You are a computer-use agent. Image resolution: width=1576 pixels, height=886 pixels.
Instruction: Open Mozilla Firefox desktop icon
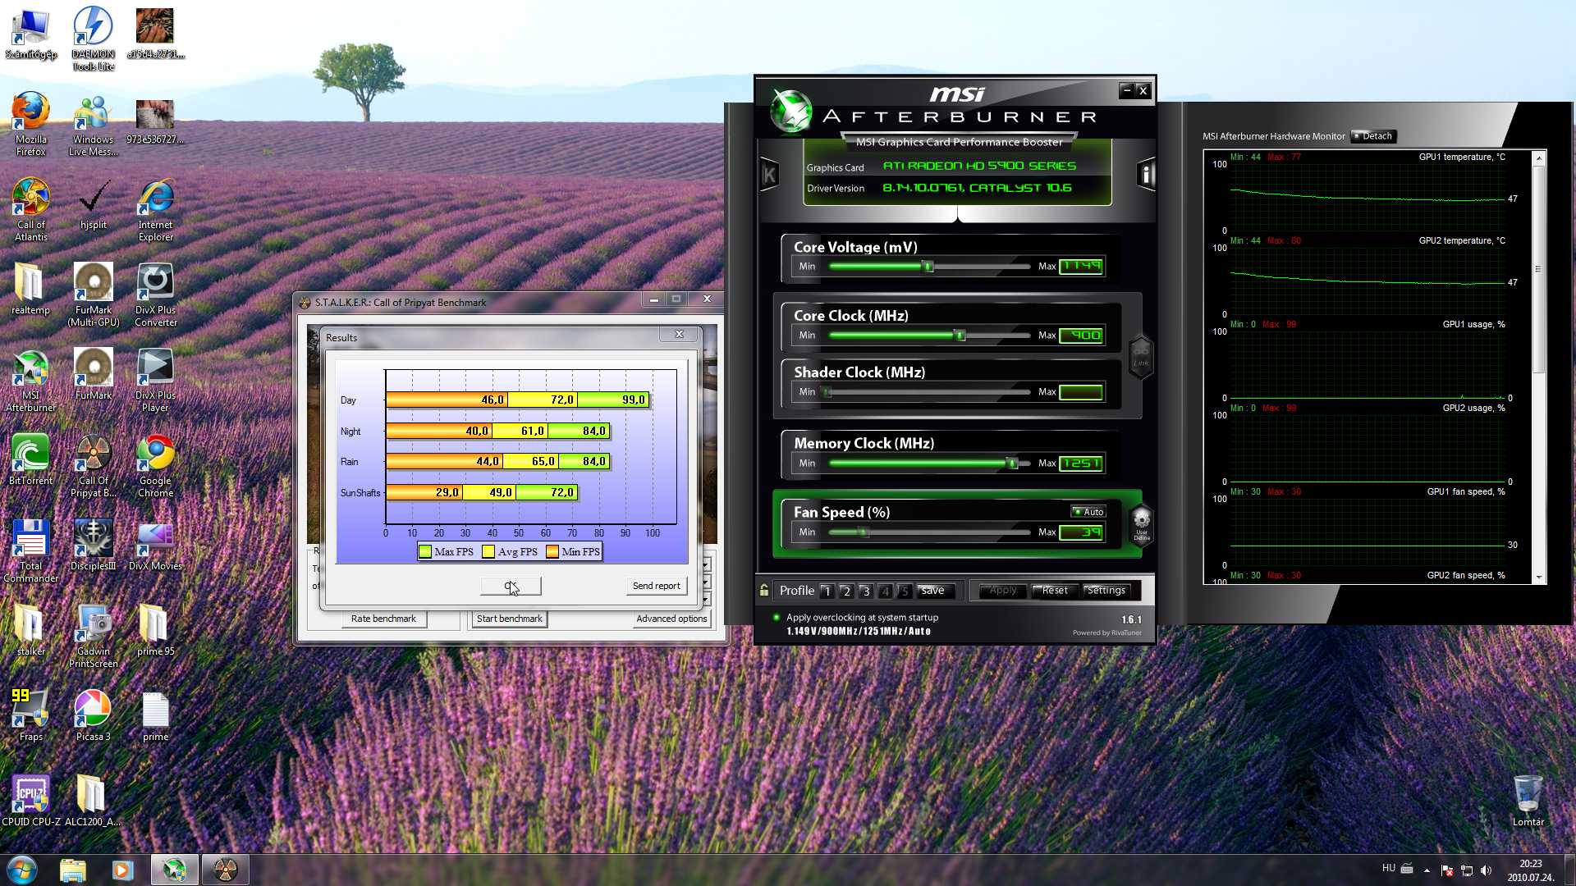[30, 123]
